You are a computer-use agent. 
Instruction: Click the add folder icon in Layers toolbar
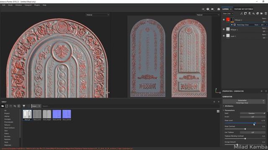[x=261, y=13]
